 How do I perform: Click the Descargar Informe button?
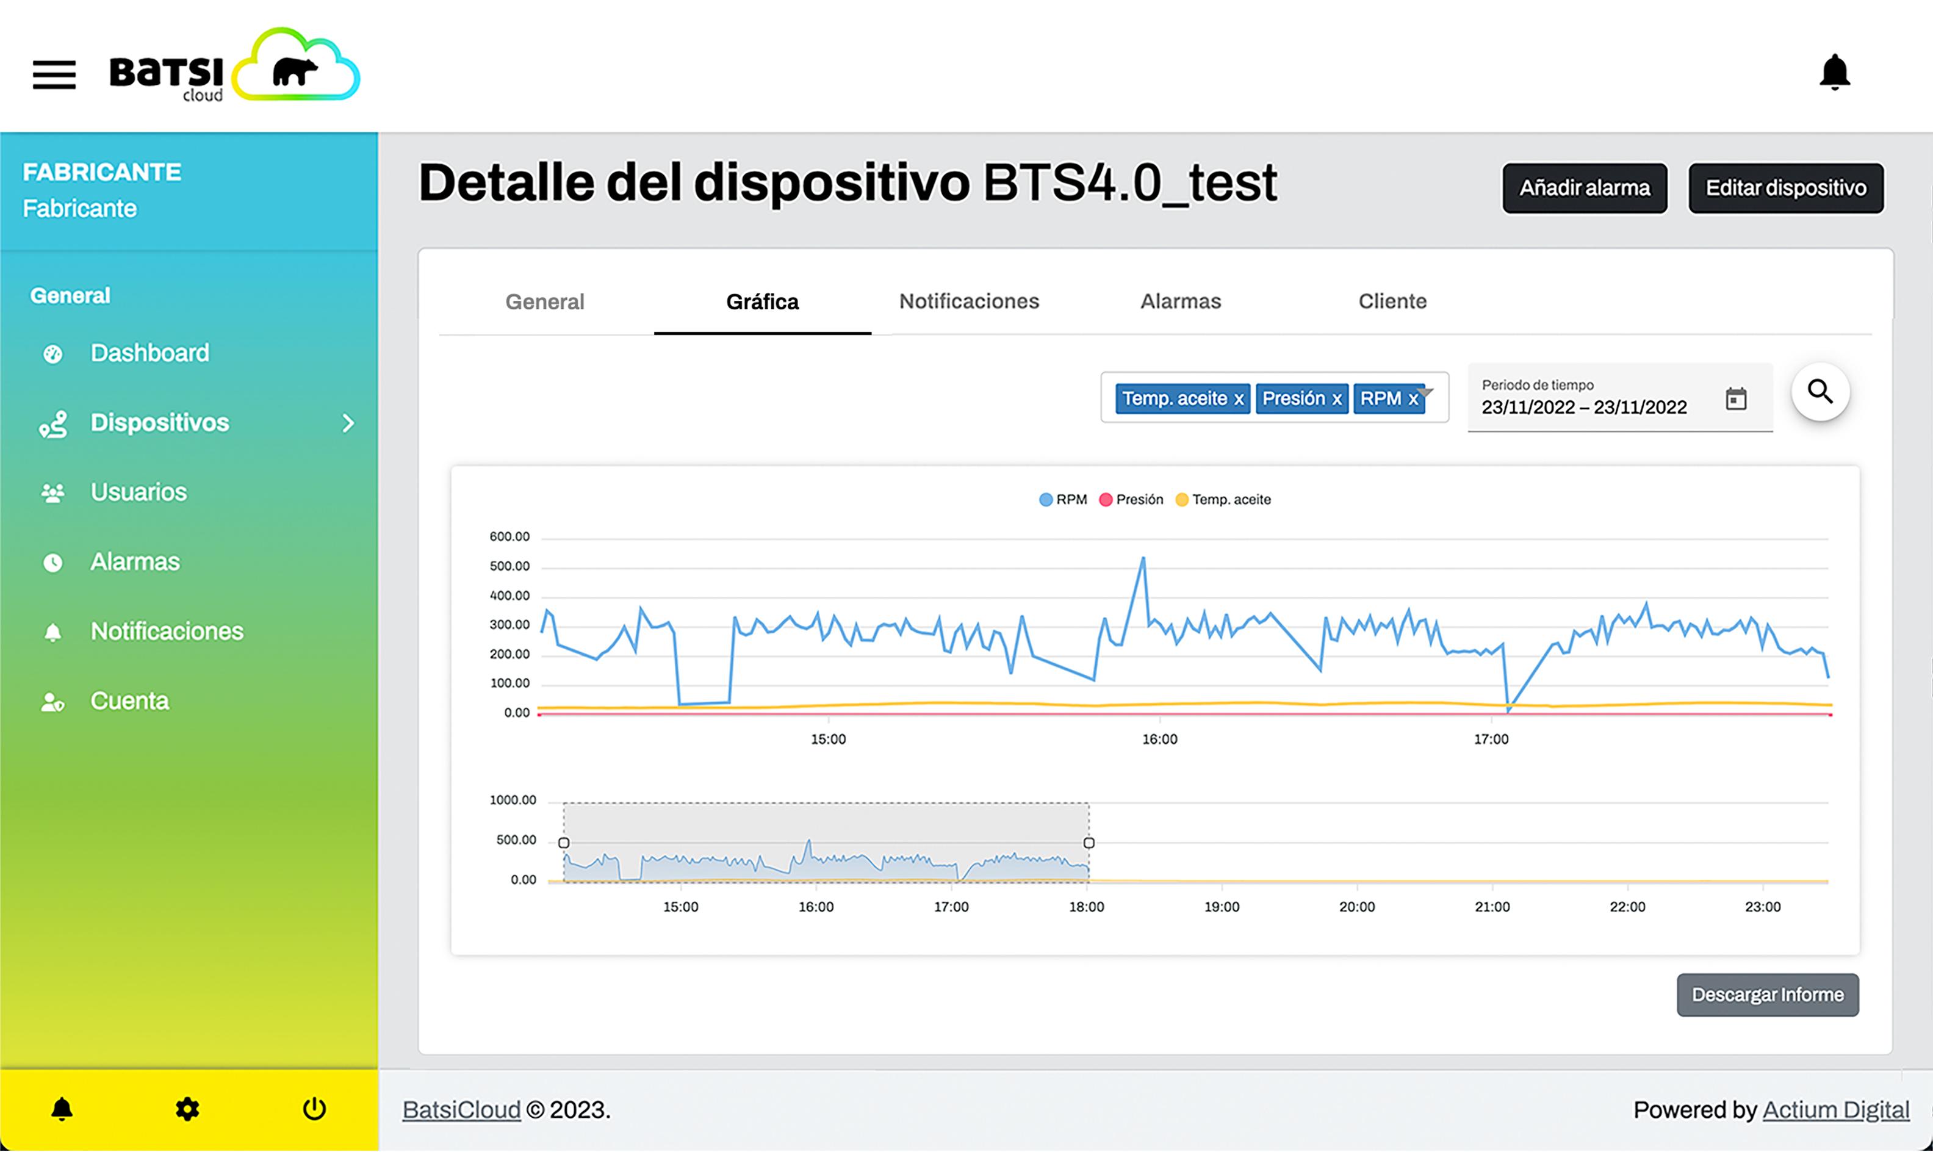pos(1767,995)
